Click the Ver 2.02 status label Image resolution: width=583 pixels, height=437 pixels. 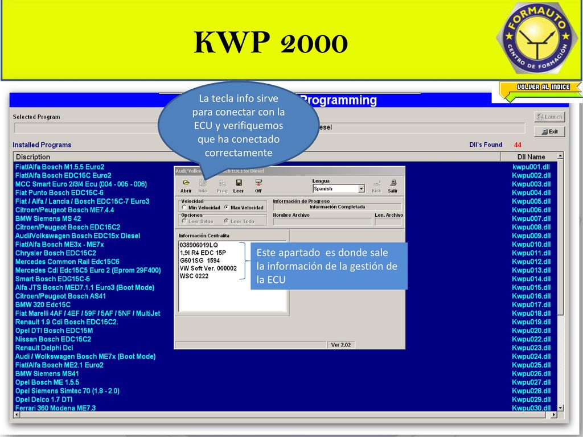[x=341, y=345]
